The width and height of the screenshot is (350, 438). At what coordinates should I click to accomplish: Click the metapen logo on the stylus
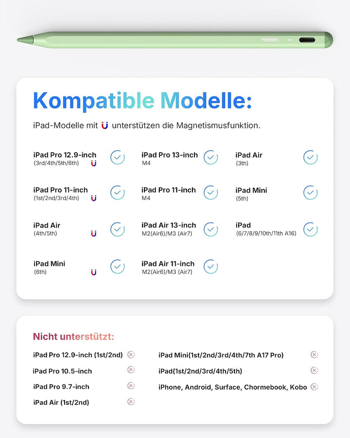pyautogui.click(x=270, y=40)
